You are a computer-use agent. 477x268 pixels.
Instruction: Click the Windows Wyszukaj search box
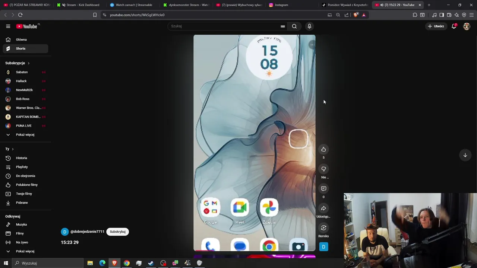[48, 263]
